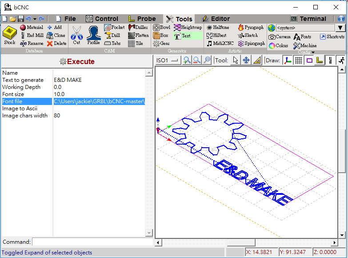Select the Bowl generator
Image resolution: width=348 pixels, height=258 pixels.
point(162,27)
